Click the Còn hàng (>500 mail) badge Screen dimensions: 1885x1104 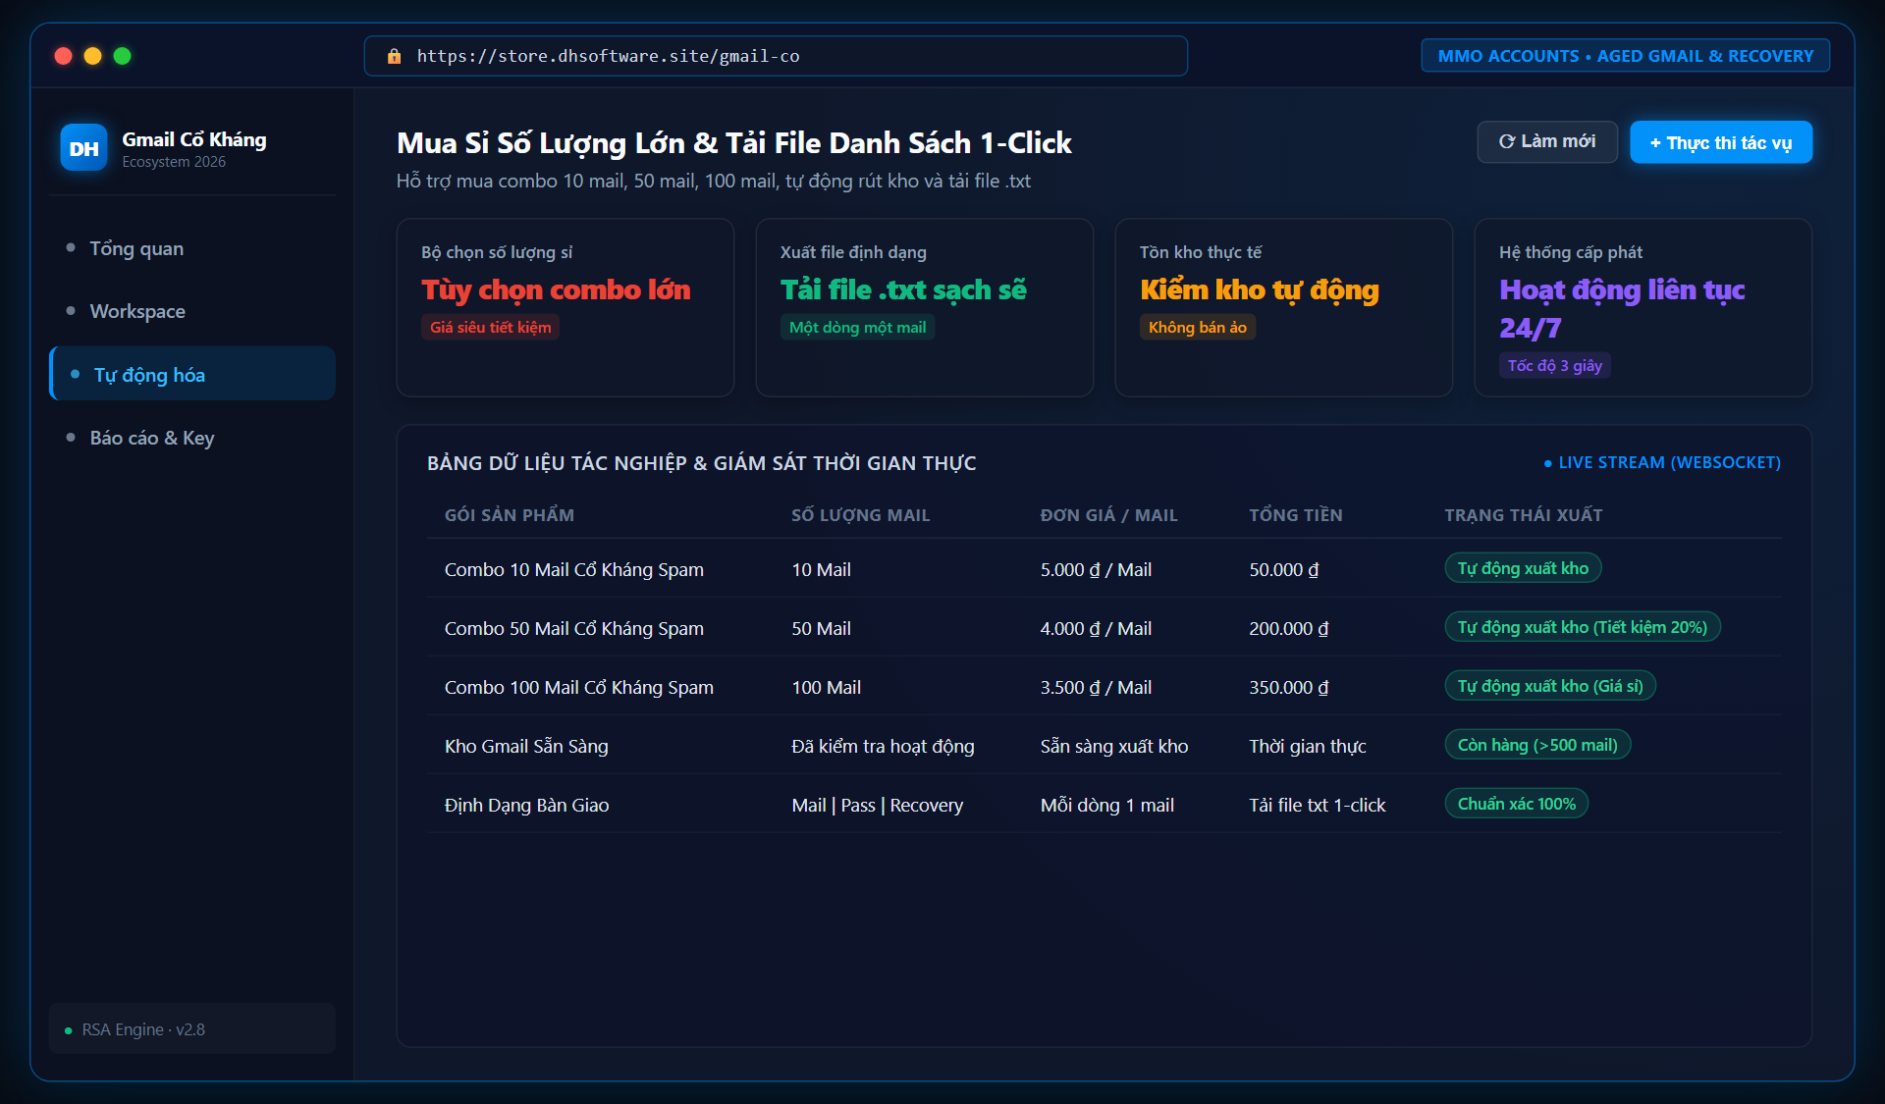(1537, 745)
